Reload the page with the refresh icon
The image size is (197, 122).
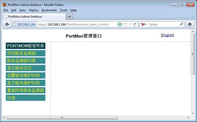135,25
